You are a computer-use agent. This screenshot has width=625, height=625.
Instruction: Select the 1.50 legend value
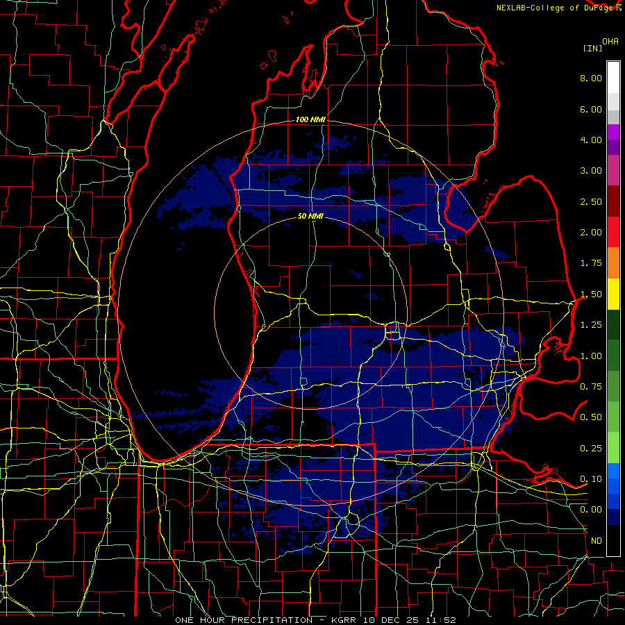[591, 294]
